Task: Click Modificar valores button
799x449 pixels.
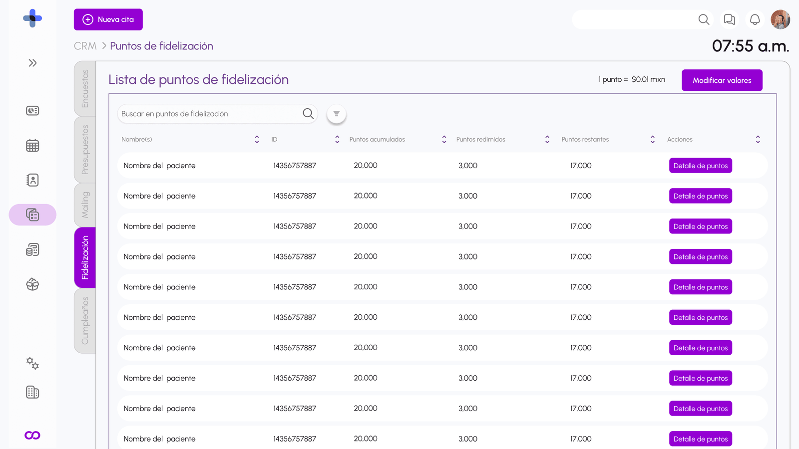Action: 722,80
